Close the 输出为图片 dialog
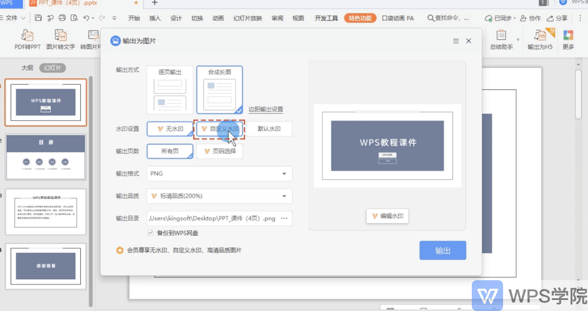Viewport: 588px width, 311px height. tap(469, 41)
